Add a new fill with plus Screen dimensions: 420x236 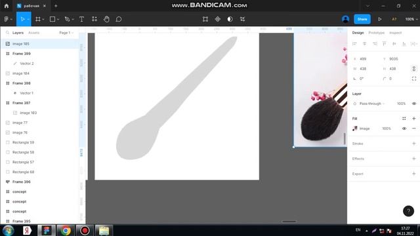[414, 119]
